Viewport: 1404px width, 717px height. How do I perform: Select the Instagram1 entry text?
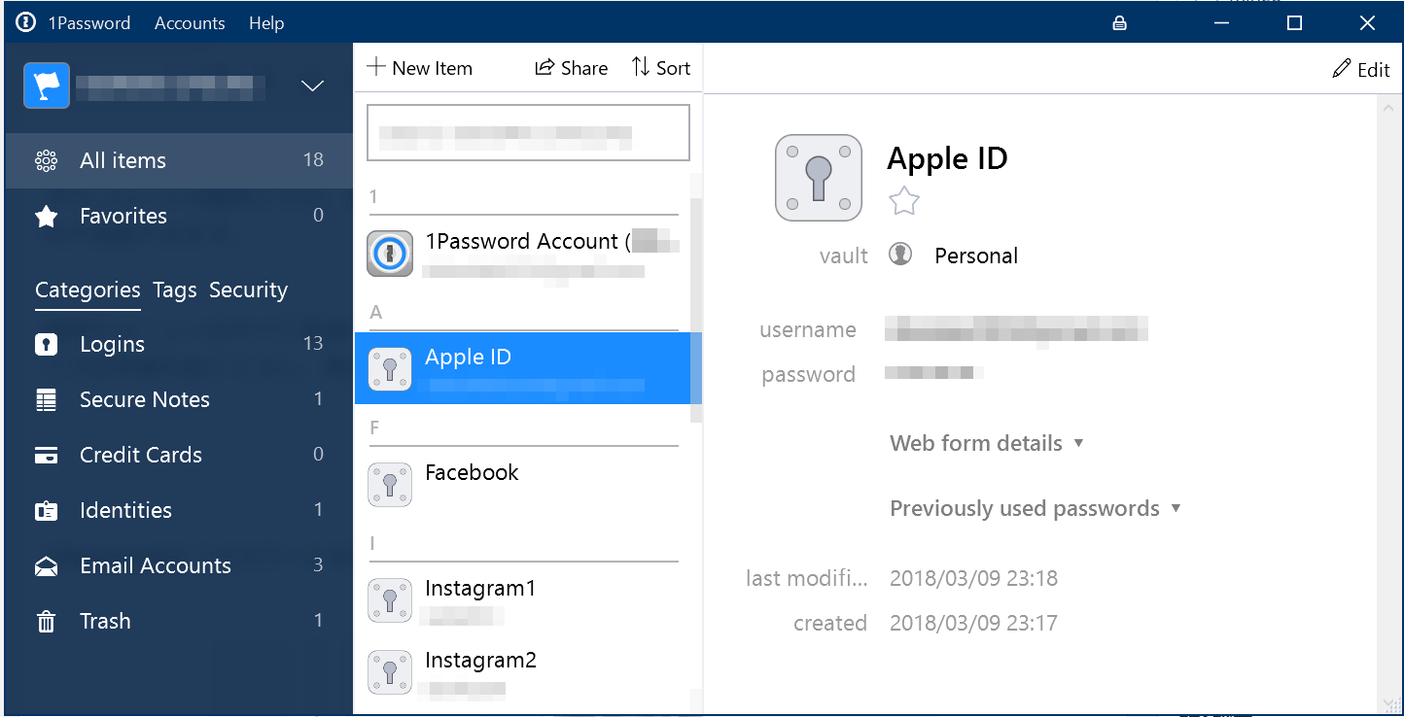[x=480, y=588]
